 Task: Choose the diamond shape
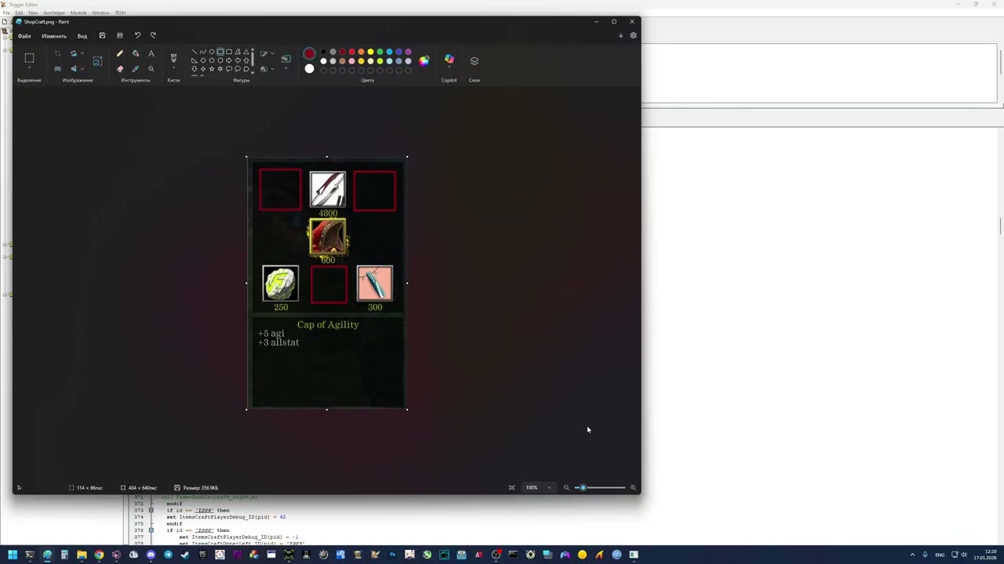pyautogui.click(x=202, y=60)
